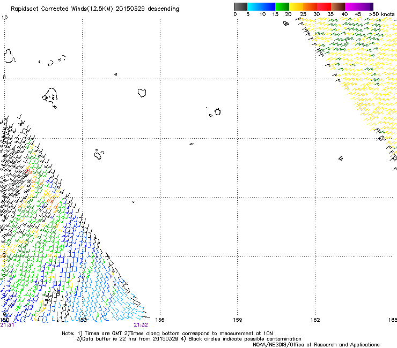Click the longitude label '156'
Viewport: 397px width, 348px height.
tap(160, 320)
